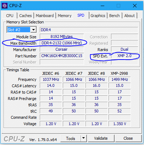
Task: Open the CPU tab
Action: click(10, 16)
